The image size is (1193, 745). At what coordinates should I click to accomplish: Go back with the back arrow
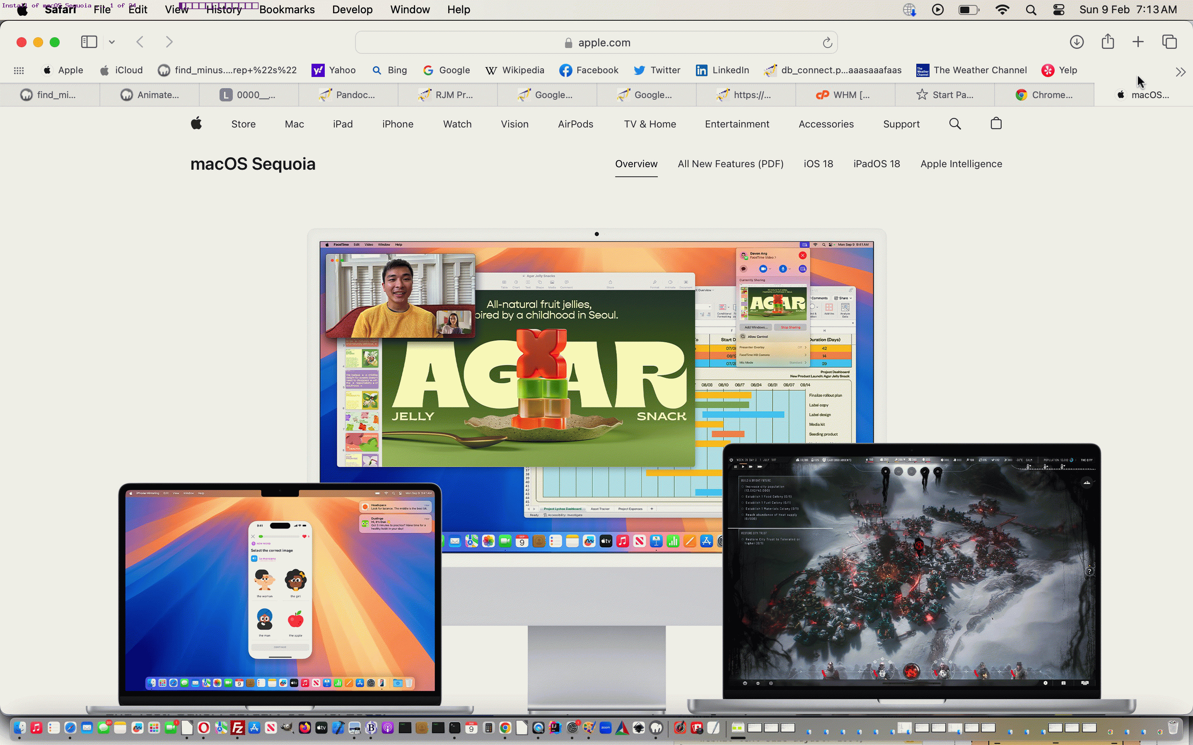coord(140,42)
